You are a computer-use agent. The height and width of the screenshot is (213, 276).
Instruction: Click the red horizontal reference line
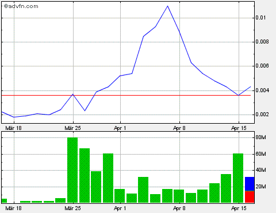click(x=126, y=95)
